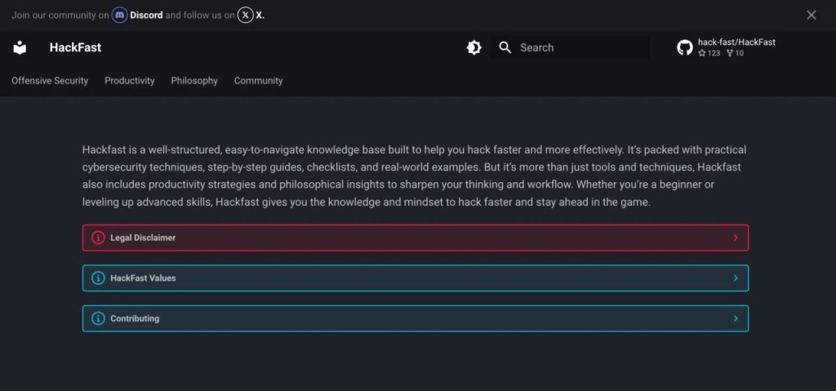The image size is (836, 391).
Task: Click the HackFast Values info icon
Action: point(98,278)
